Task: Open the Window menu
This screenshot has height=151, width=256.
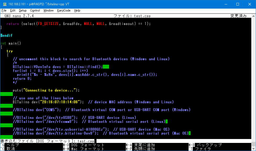Action: (x=48, y=10)
